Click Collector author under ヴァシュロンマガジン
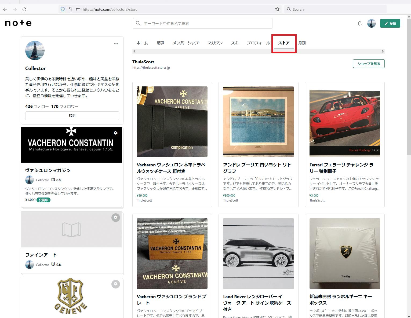Image resolution: width=411 pixels, height=318 pixels. (x=42, y=180)
